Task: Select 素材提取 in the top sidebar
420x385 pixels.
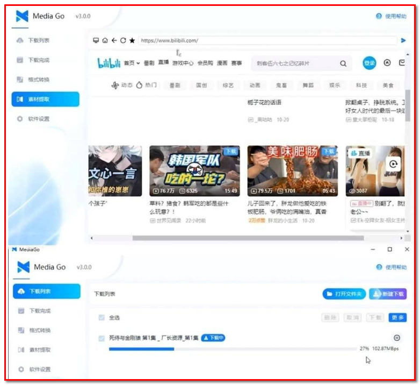Action: [x=46, y=99]
